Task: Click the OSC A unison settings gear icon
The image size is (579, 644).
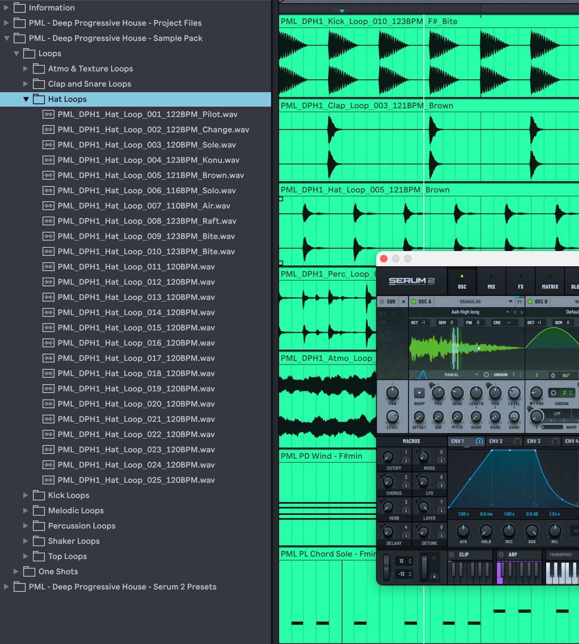Action: [486, 375]
